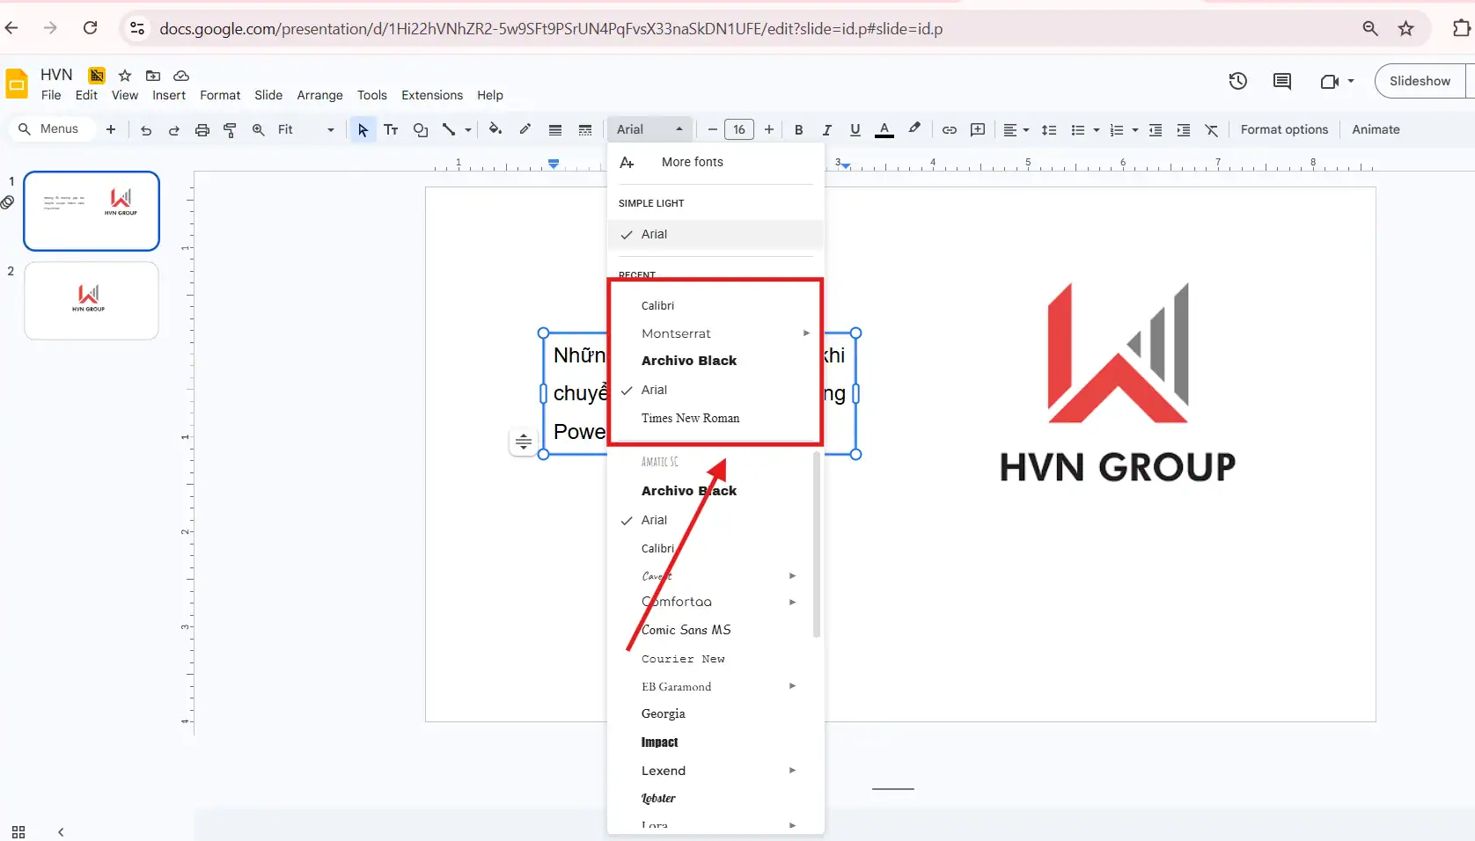Open the text color picker
This screenshot has width=1475, height=841.
point(884,129)
